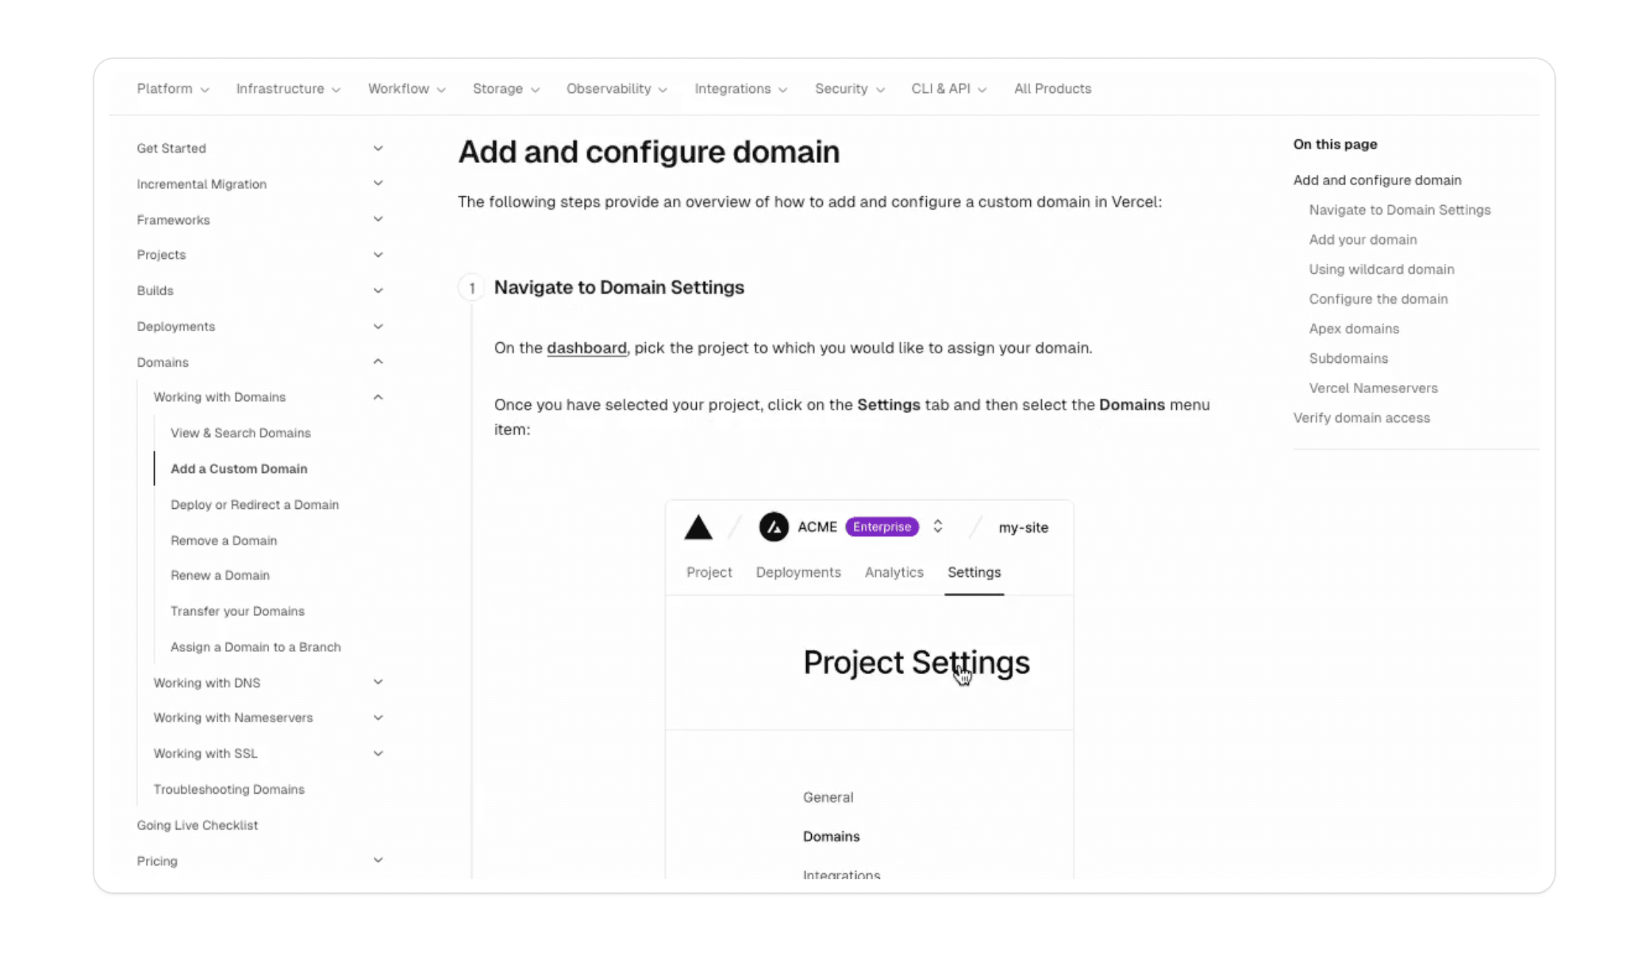
Task: Select Troubleshooting Domains in sidebar
Action: pyautogui.click(x=229, y=789)
